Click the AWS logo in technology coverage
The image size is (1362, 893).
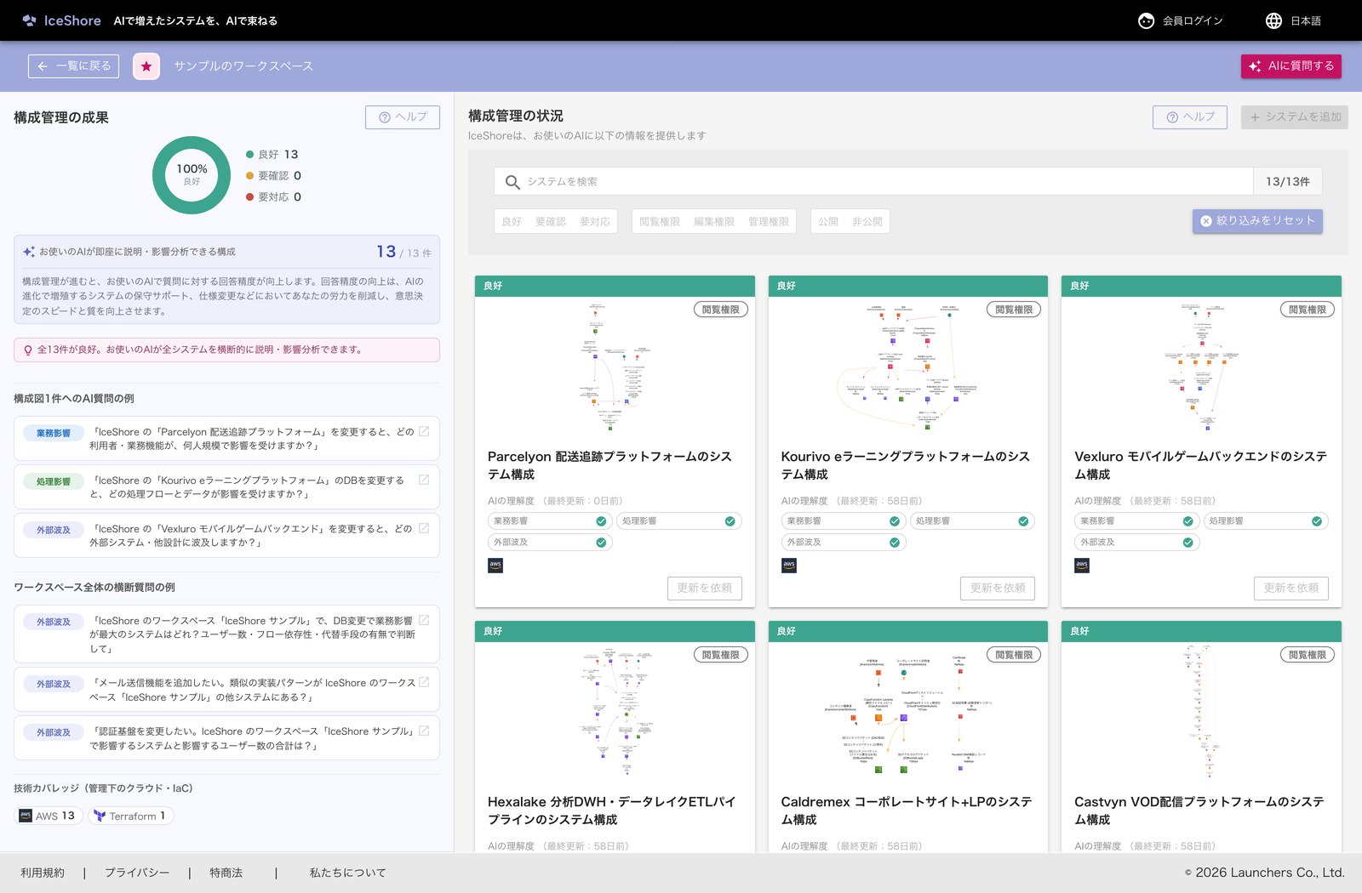coord(26,816)
